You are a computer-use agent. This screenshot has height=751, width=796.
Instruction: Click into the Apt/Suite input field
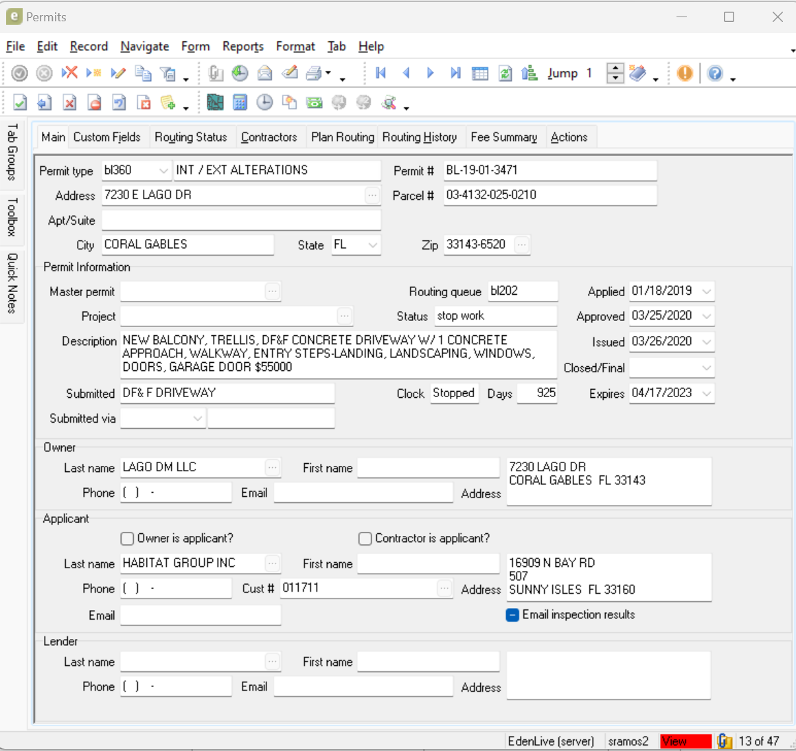click(240, 220)
